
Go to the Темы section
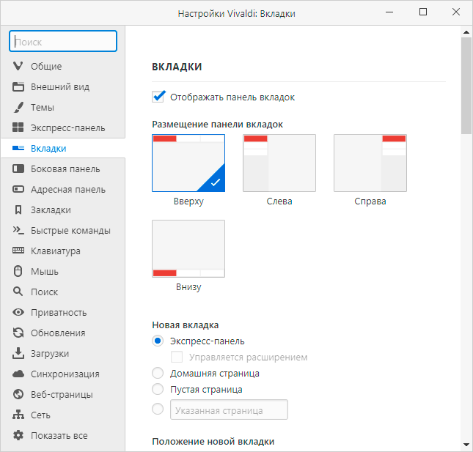63,107
